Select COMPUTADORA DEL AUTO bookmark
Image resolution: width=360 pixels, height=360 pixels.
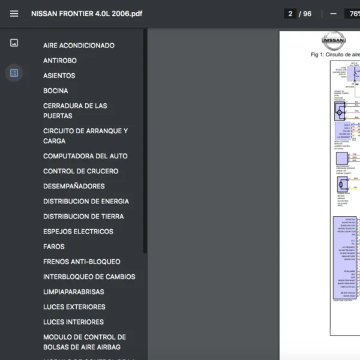pyautogui.click(x=85, y=156)
